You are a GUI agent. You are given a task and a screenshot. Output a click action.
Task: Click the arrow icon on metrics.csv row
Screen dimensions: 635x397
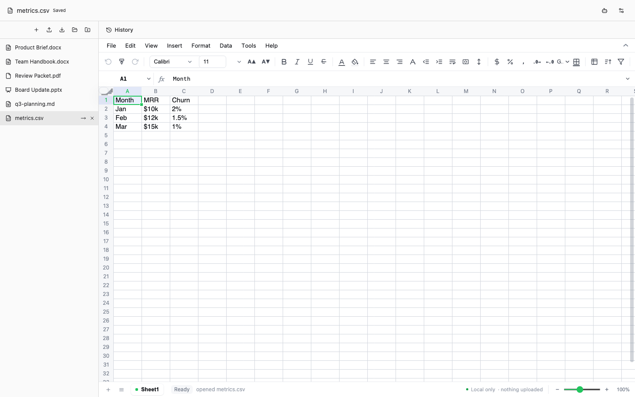[83, 118]
